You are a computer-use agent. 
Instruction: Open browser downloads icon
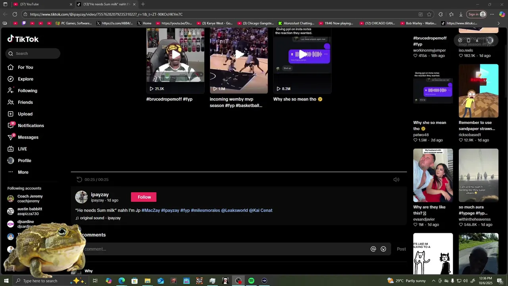pyautogui.click(x=461, y=14)
